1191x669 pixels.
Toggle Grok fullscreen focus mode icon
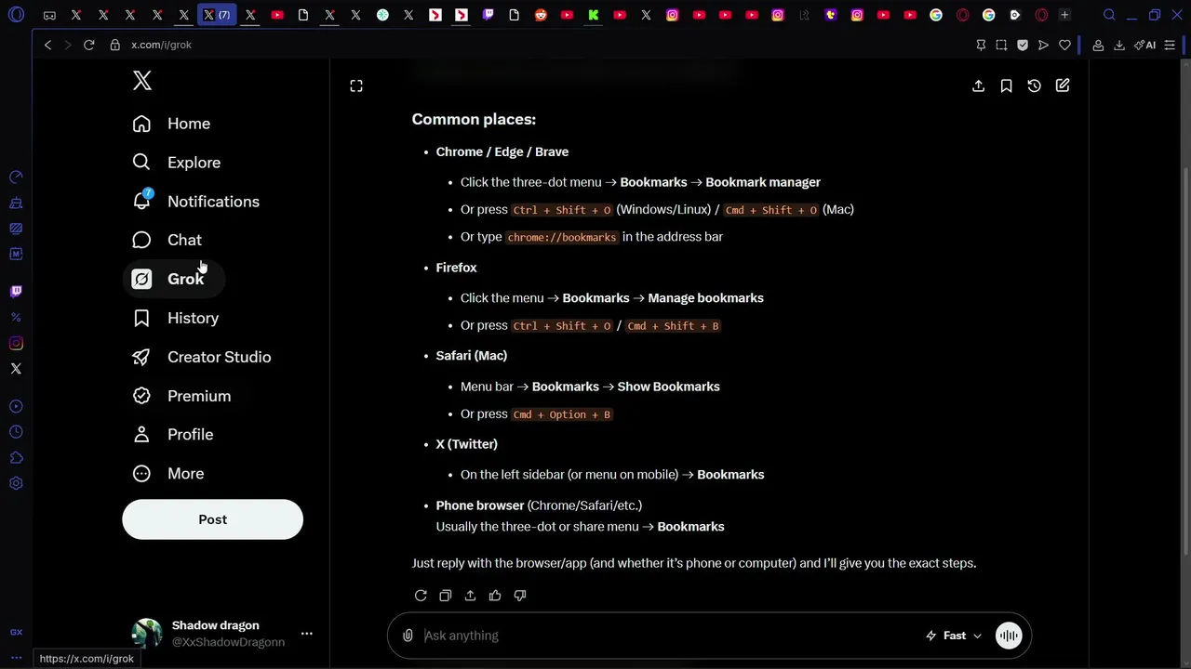[x=356, y=85]
